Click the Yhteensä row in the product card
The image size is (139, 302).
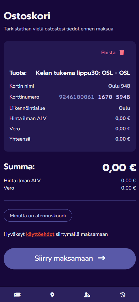coord(70,139)
